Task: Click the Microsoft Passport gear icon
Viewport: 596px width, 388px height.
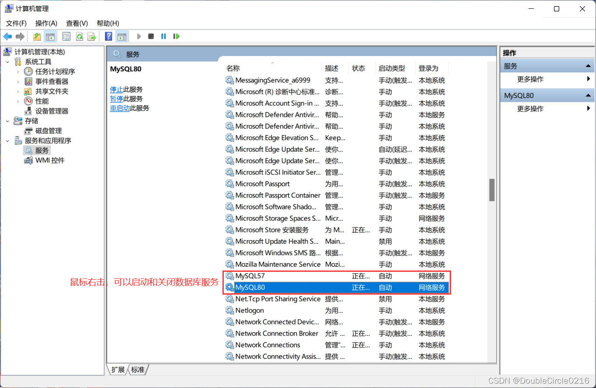Action: (229, 184)
